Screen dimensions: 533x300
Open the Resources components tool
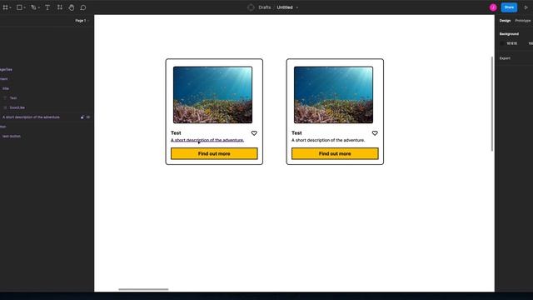click(x=60, y=7)
